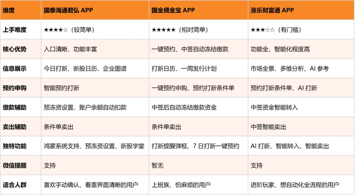Select the cell 智能预约打新
This screenshot has height=195, width=355.
(x=95, y=88)
